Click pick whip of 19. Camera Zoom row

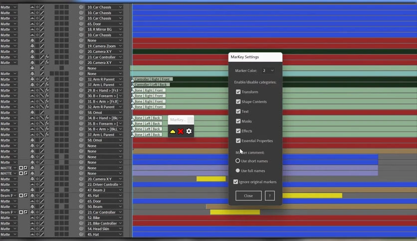[x=81, y=46]
